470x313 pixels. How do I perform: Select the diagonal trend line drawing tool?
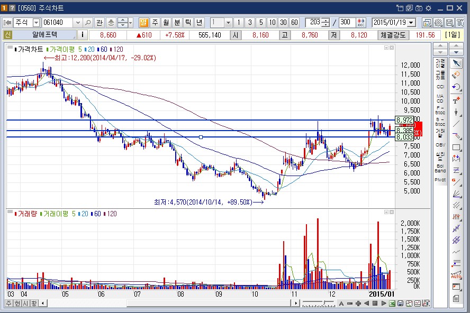(x=456, y=124)
